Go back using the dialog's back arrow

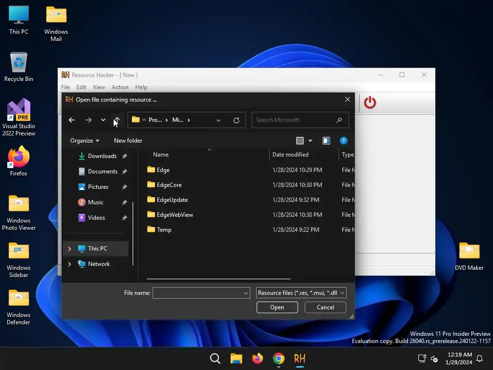point(72,120)
